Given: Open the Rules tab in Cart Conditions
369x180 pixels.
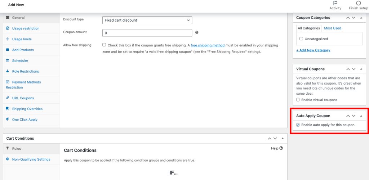Looking at the screenshot, I should (x=32, y=149).
